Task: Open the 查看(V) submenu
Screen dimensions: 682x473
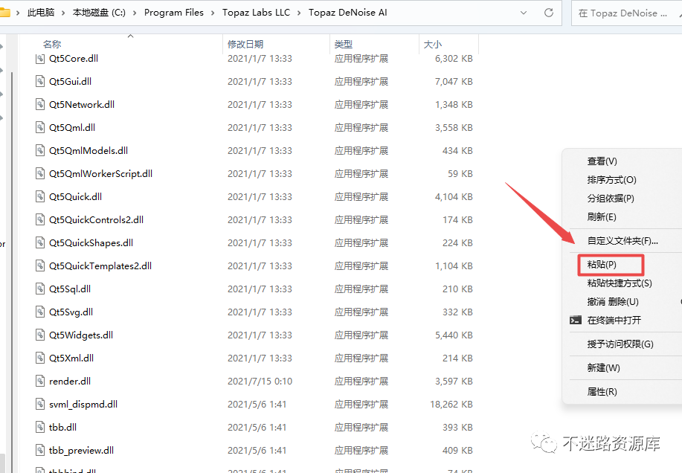Action: 602,161
